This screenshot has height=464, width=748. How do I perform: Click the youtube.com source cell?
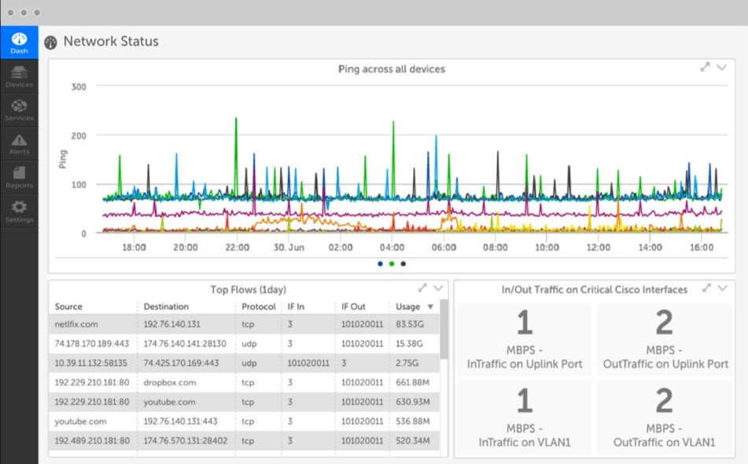tap(80, 422)
